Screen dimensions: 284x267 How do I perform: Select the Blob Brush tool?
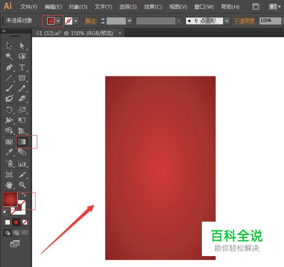click(9, 99)
